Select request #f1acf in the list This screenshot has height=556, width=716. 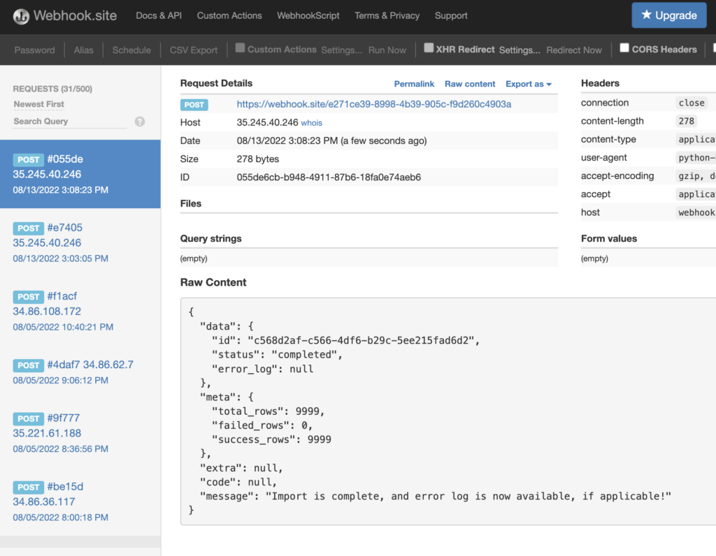tap(80, 311)
